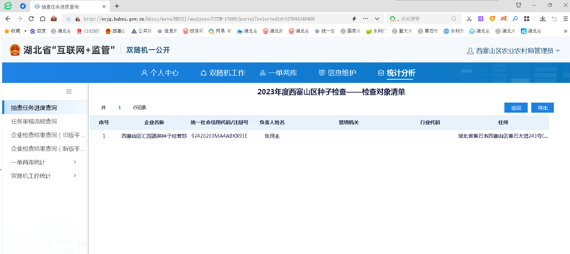Click the scissors screenshot tool icon
The image size is (570, 254).
[469, 19]
